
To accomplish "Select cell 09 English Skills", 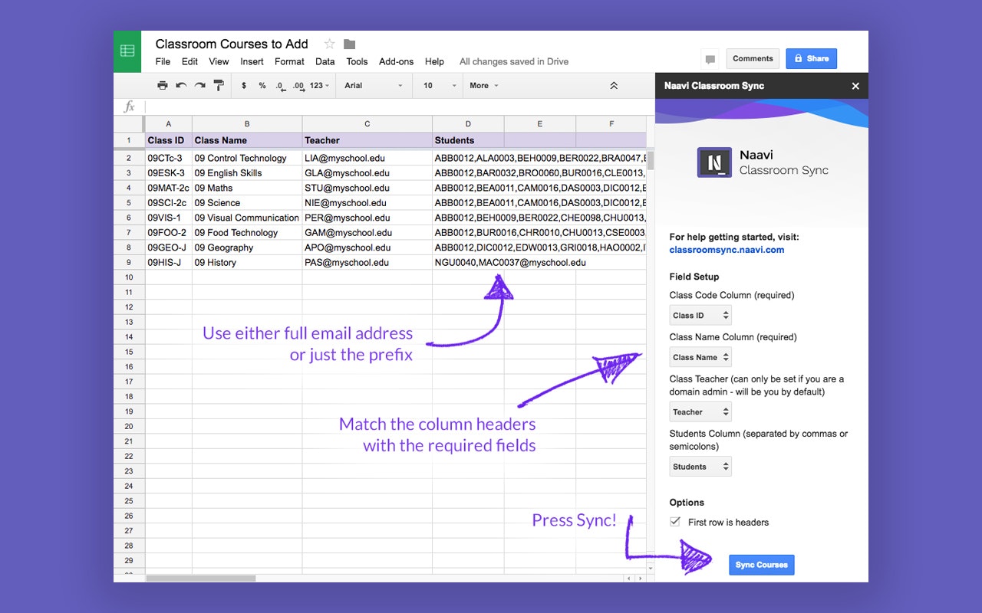I will click(x=247, y=173).
